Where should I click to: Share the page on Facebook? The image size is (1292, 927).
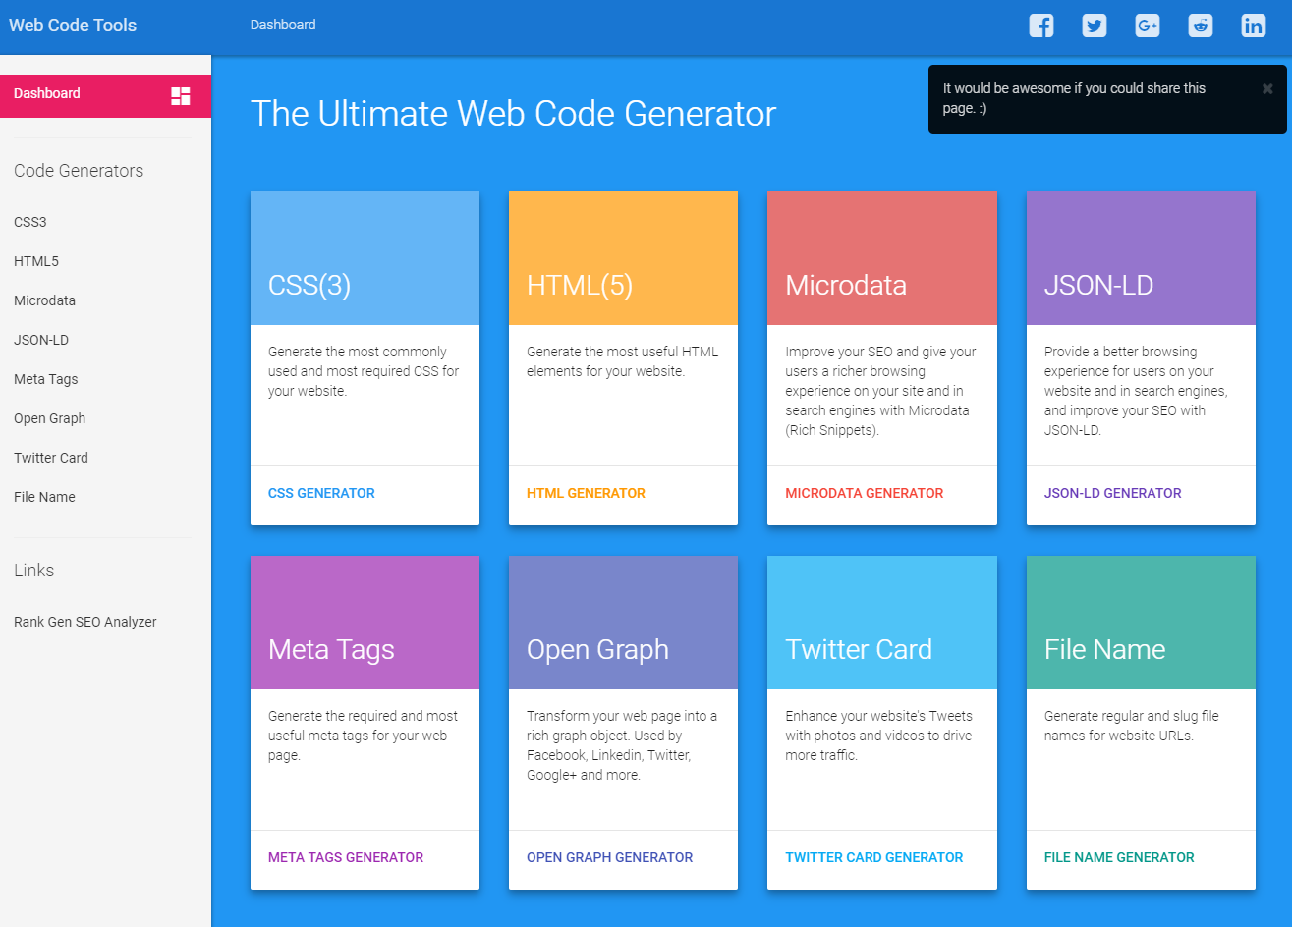pos(1040,26)
